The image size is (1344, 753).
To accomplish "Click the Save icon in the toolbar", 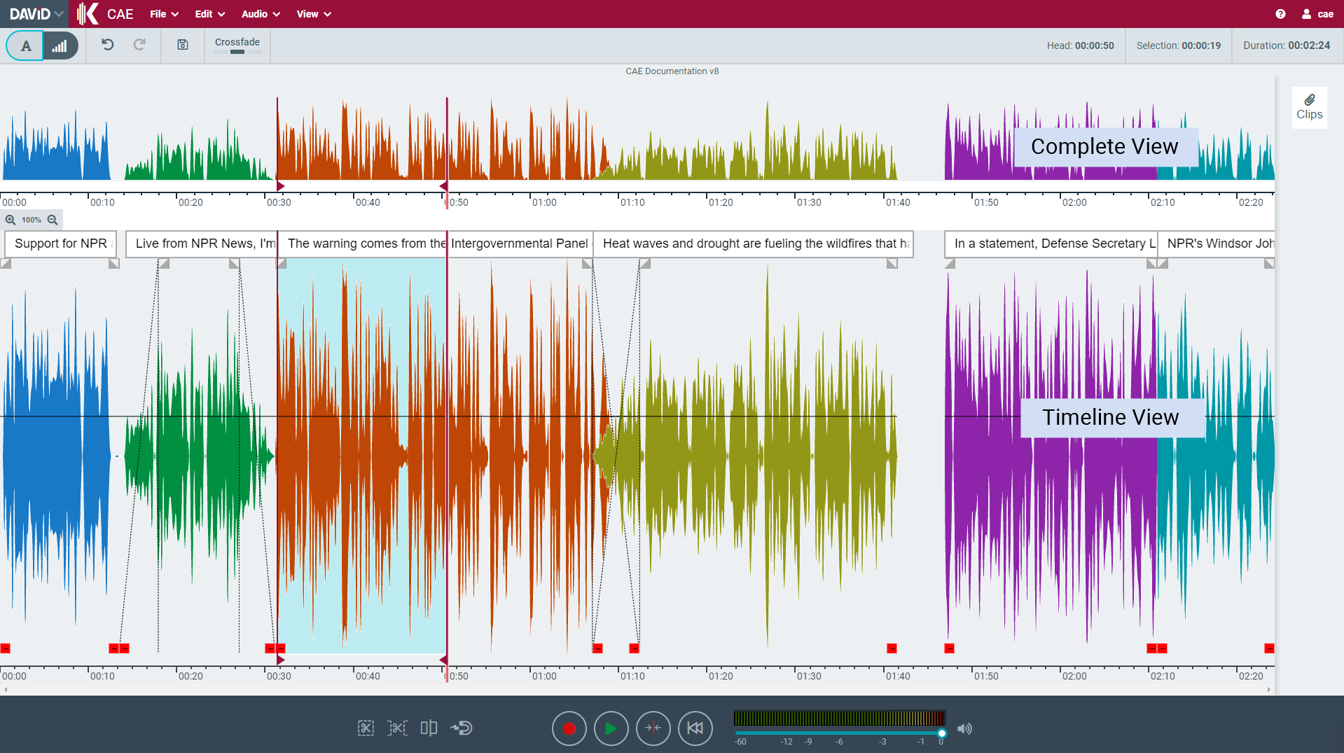I will point(182,45).
